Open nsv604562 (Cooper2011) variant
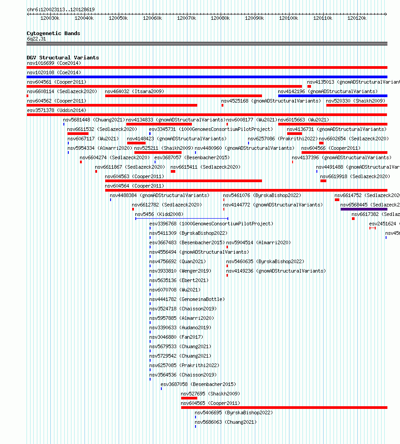The height and width of the screenshot is (444, 400). point(57,101)
